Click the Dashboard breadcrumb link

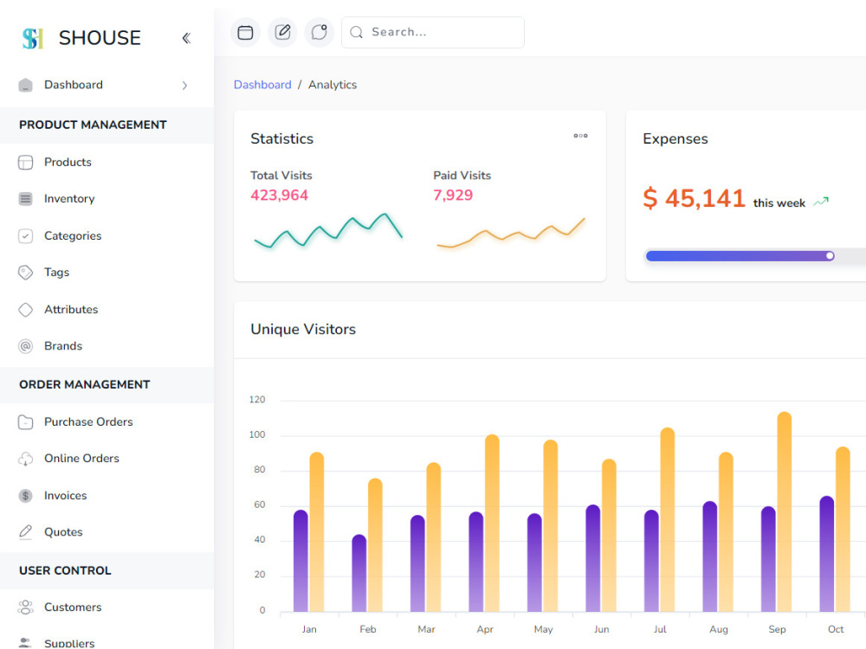click(262, 85)
